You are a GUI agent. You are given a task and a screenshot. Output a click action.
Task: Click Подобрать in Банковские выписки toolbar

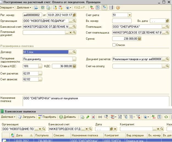(47, 117)
